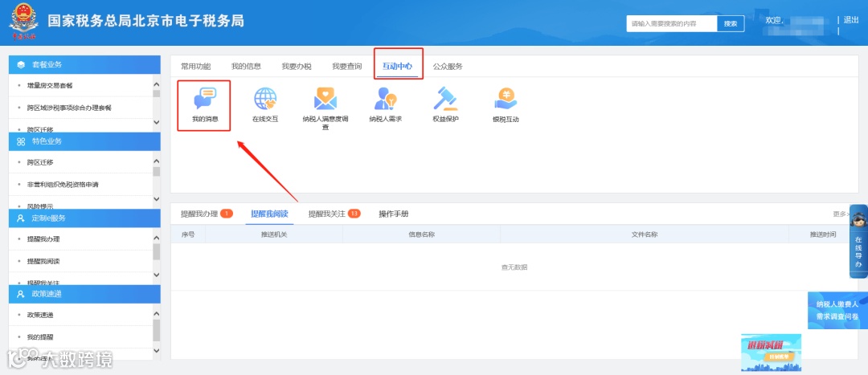Click the 定制e服务 list scrollbar thumb
Image resolution: width=868 pixels, height=375 pixels.
click(156, 251)
